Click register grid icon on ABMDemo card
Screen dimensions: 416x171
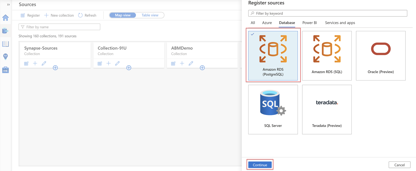pyautogui.click(x=173, y=63)
